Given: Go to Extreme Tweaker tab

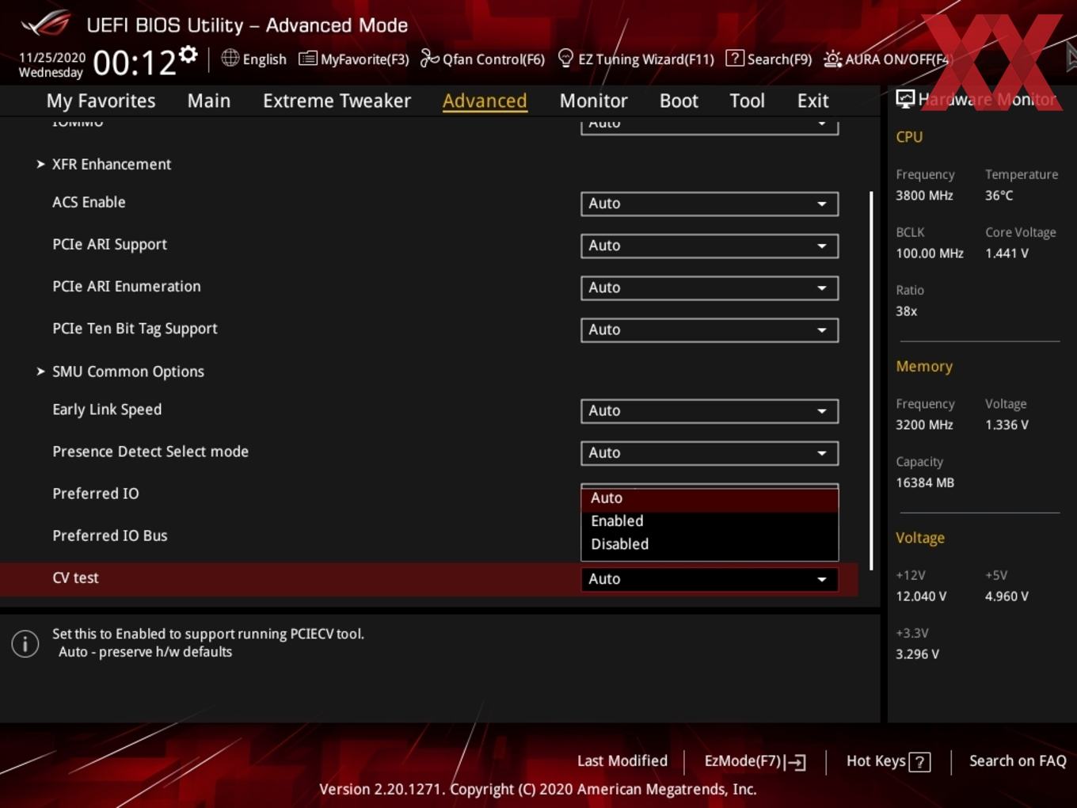Looking at the screenshot, I should click(337, 101).
